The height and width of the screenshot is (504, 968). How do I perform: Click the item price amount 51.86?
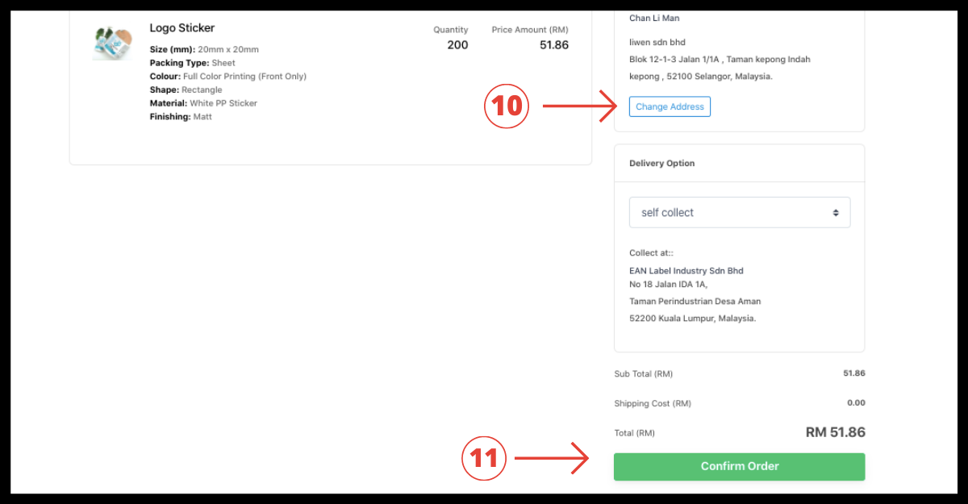click(553, 45)
